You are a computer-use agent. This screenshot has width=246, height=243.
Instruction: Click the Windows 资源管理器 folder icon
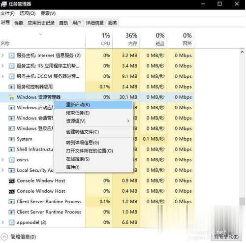[x=11, y=97]
